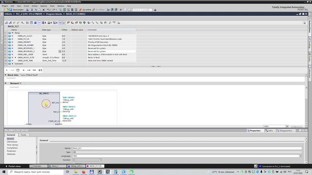The width and height of the screenshot is (312, 175).
Task: Click the Cut scissors icon in toolbar
Action: (x=32, y=10)
